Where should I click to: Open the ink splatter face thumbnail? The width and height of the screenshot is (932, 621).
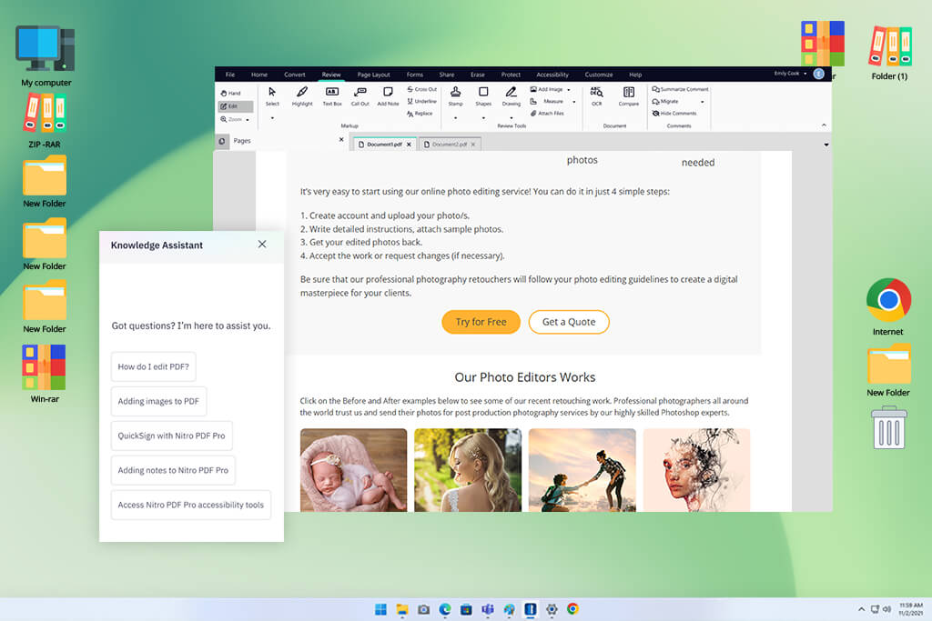coord(696,470)
